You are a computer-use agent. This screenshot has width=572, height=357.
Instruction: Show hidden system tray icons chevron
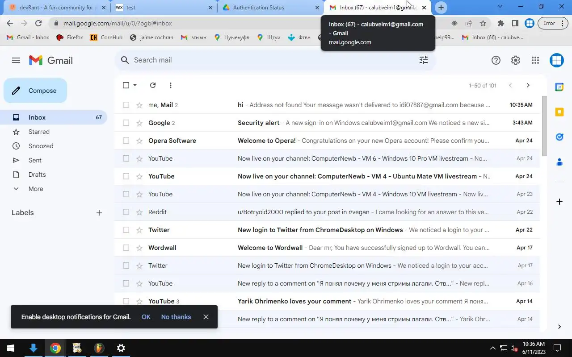coord(493,348)
